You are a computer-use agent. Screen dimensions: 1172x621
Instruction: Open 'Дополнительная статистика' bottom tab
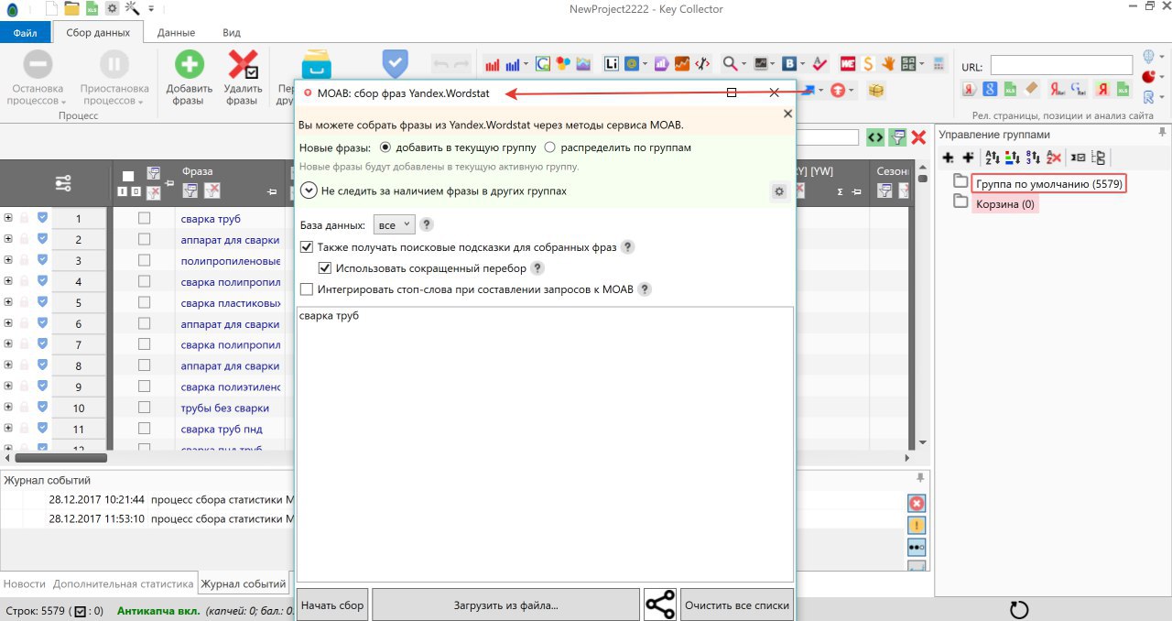123,583
